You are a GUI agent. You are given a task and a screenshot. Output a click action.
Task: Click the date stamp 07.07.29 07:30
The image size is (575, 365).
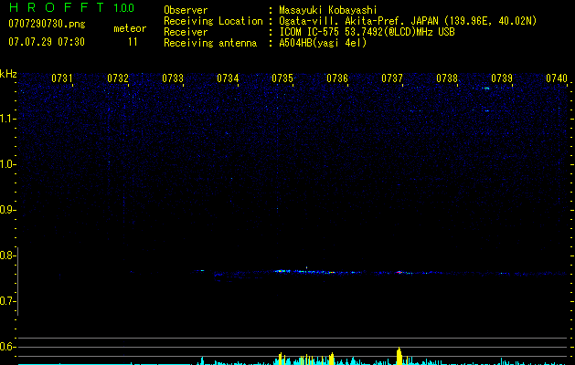click(x=47, y=42)
